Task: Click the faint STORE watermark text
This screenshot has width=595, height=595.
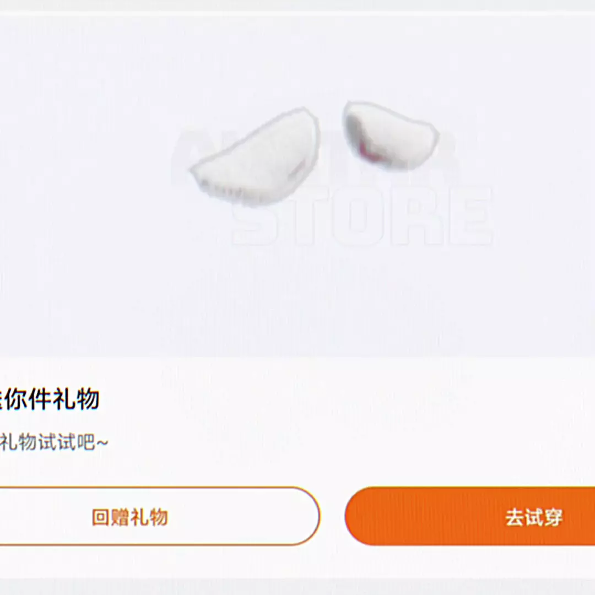Action: (x=363, y=217)
